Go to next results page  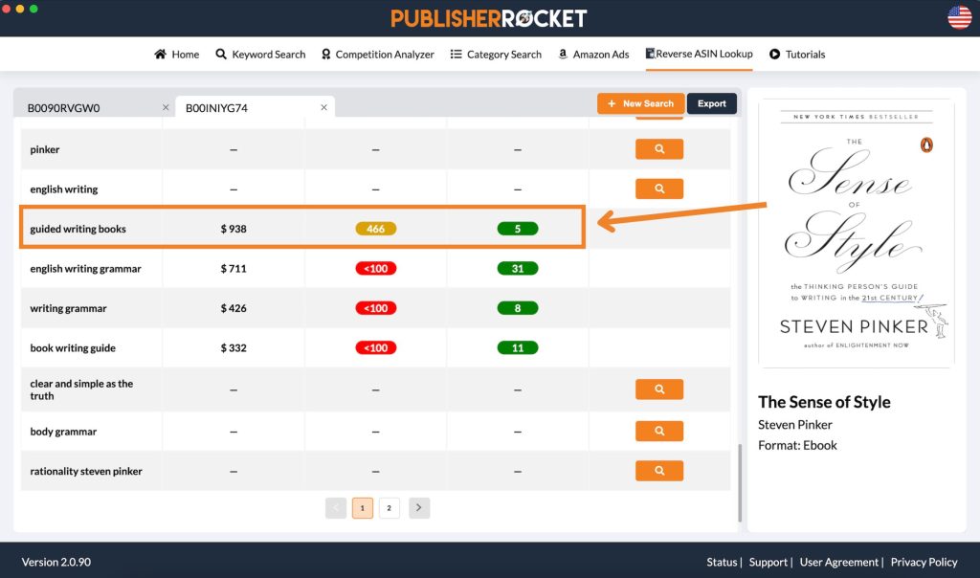419,508
